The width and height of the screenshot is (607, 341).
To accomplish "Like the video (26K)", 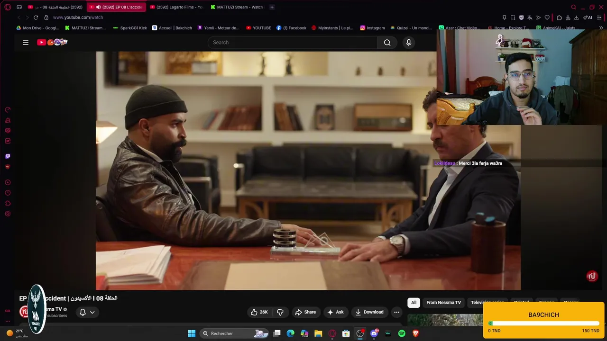I will (259, 312).
